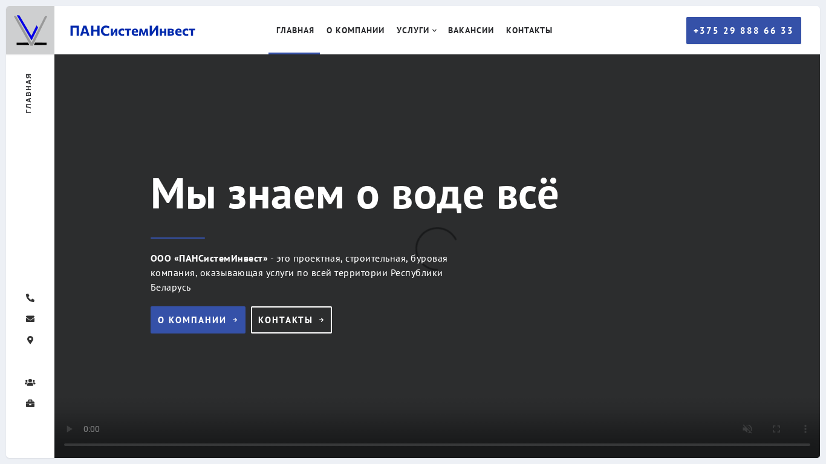Click the company V logo icon

[30, 30]
